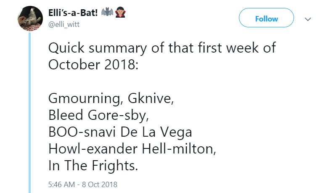Click the bat emoji beside the name
331x193 pixels.
[x=107, y=13]
